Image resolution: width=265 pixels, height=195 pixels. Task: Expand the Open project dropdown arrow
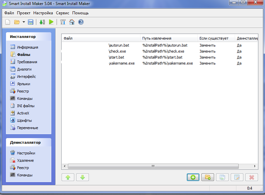pos(24,22)
